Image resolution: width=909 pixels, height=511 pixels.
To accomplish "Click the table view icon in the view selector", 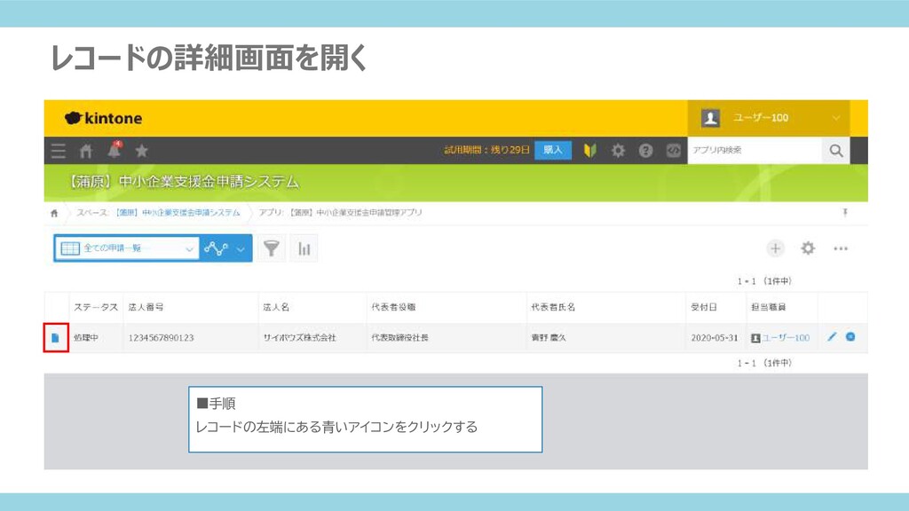I will (70, 248).
